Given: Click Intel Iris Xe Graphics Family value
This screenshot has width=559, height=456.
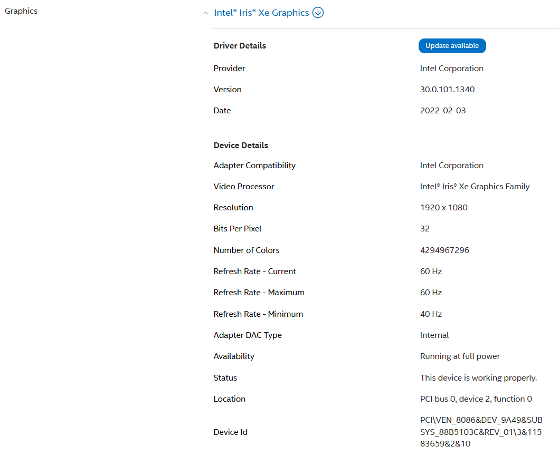Looking at the screenshot, I should [x=475, y=187].
